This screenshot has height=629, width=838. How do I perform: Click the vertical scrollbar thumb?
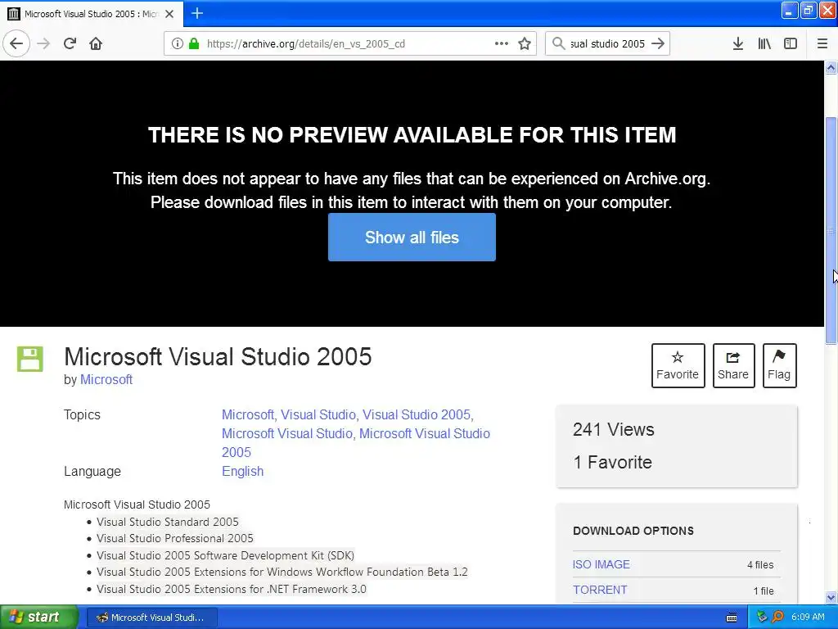point(831,230)
